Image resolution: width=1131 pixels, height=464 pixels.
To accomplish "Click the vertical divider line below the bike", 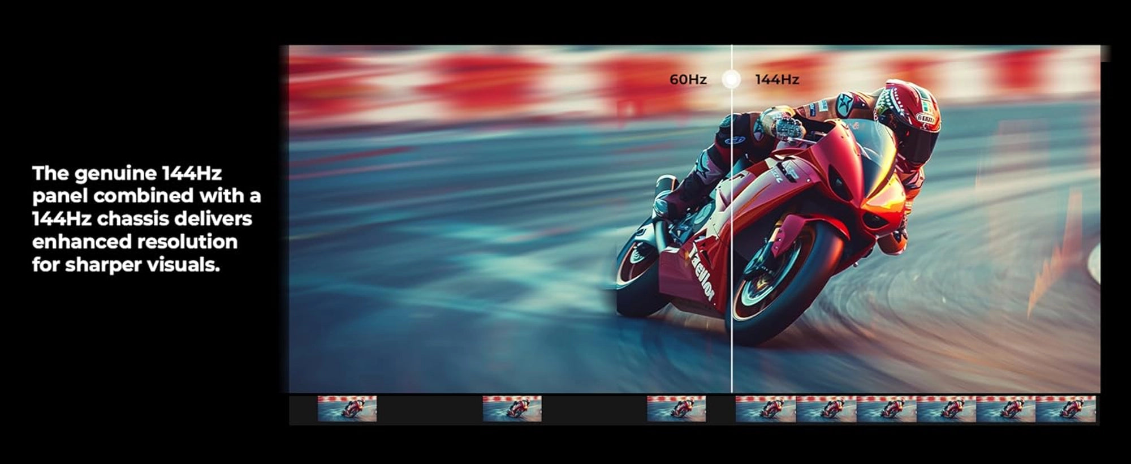I will (x=731, y=368).
